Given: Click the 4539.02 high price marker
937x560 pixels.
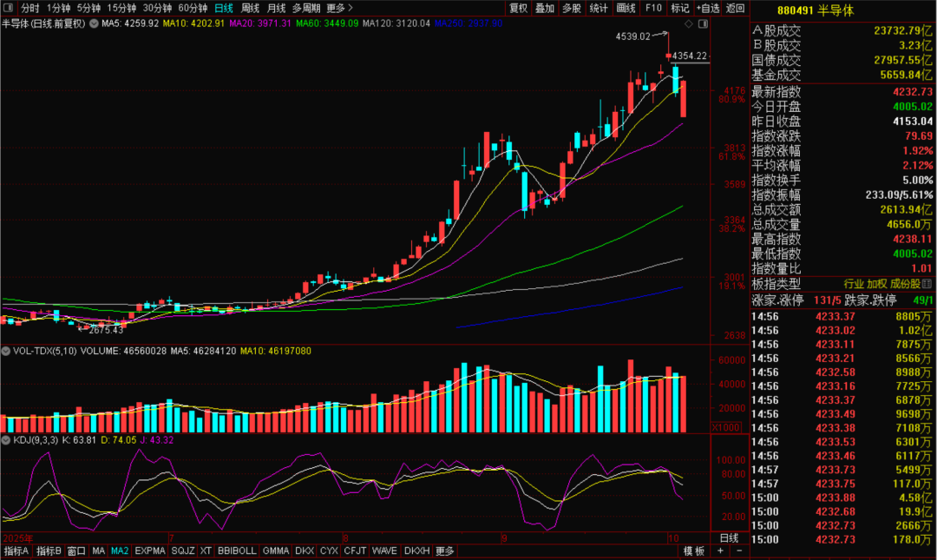Looking at the screenshot, I should [x=632, y=36].
